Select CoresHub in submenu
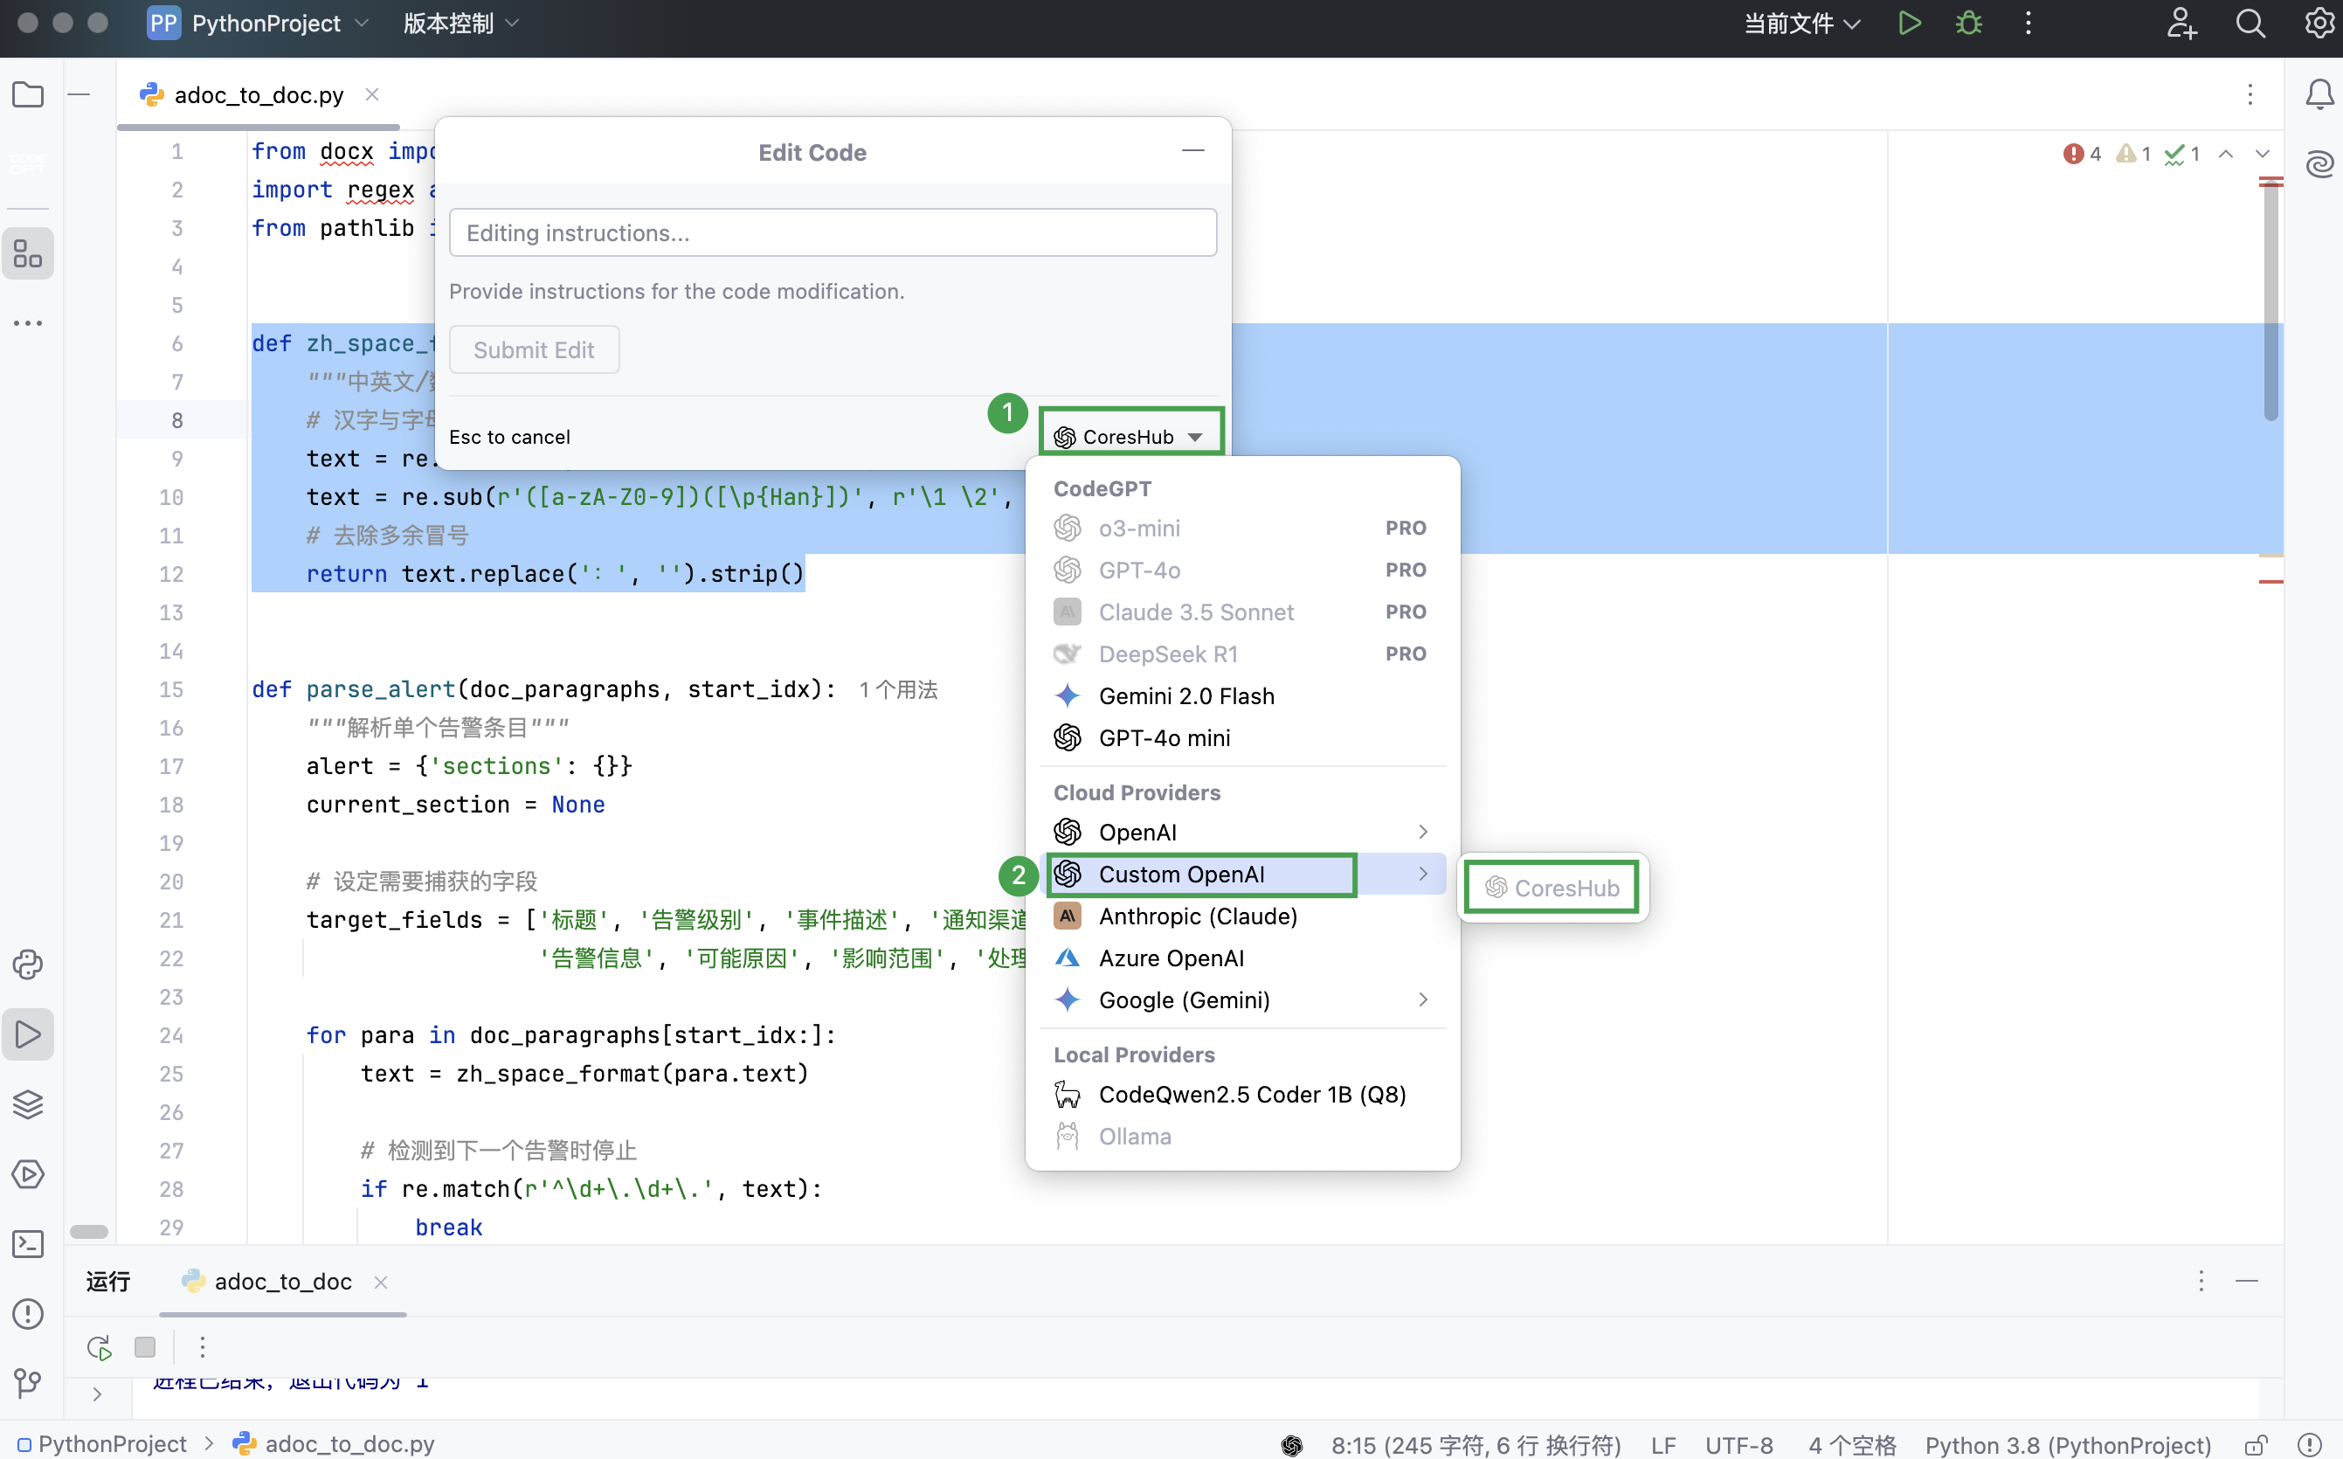 [x=1552, y=888]
